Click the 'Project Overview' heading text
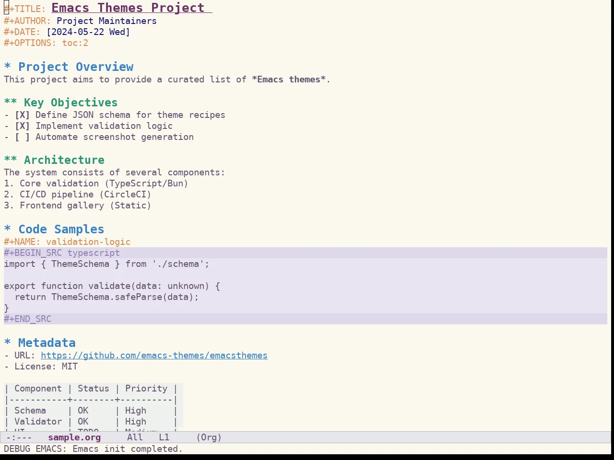This screenshot has width=614, height=460. pyautogui.click(x=76, y=67)
